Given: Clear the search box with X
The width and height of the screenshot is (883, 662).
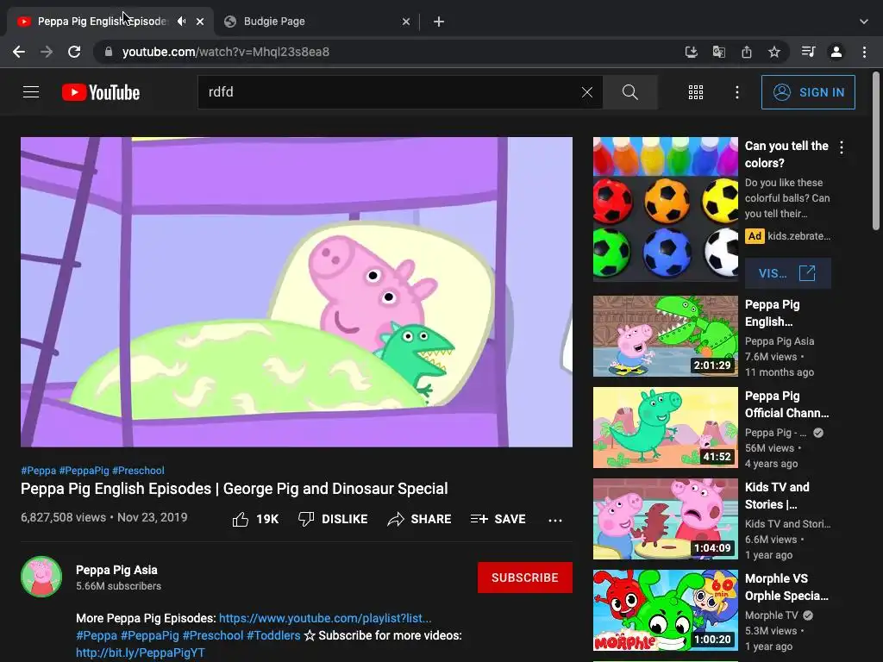Looking at the screenshot, I should 586,92.
